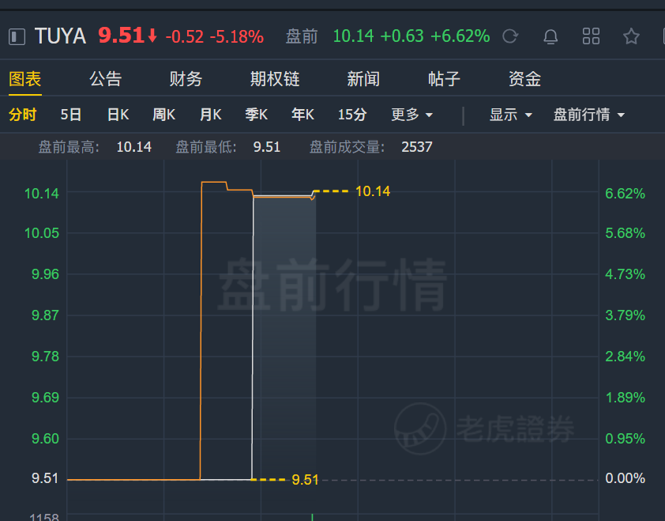This screenshot has height=521, width=665.
Task: Select the 季K chart period
Action: pos(257,115)
